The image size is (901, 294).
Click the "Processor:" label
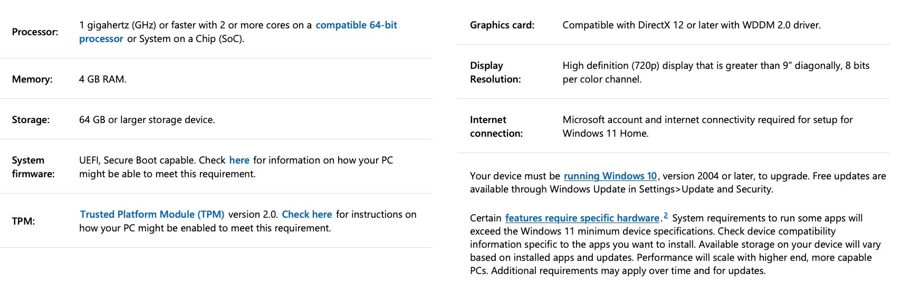click(x=35, y=32)
